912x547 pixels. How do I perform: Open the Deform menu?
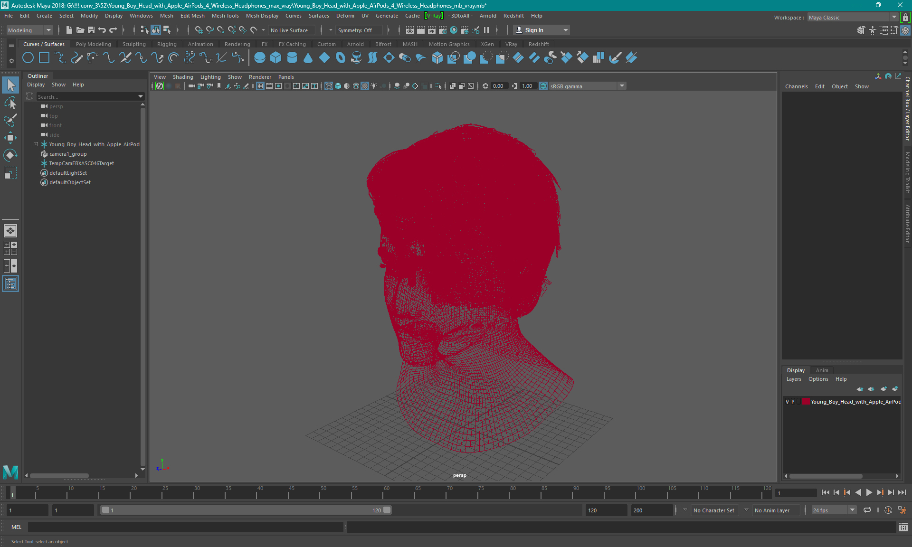tap(345, 16)
